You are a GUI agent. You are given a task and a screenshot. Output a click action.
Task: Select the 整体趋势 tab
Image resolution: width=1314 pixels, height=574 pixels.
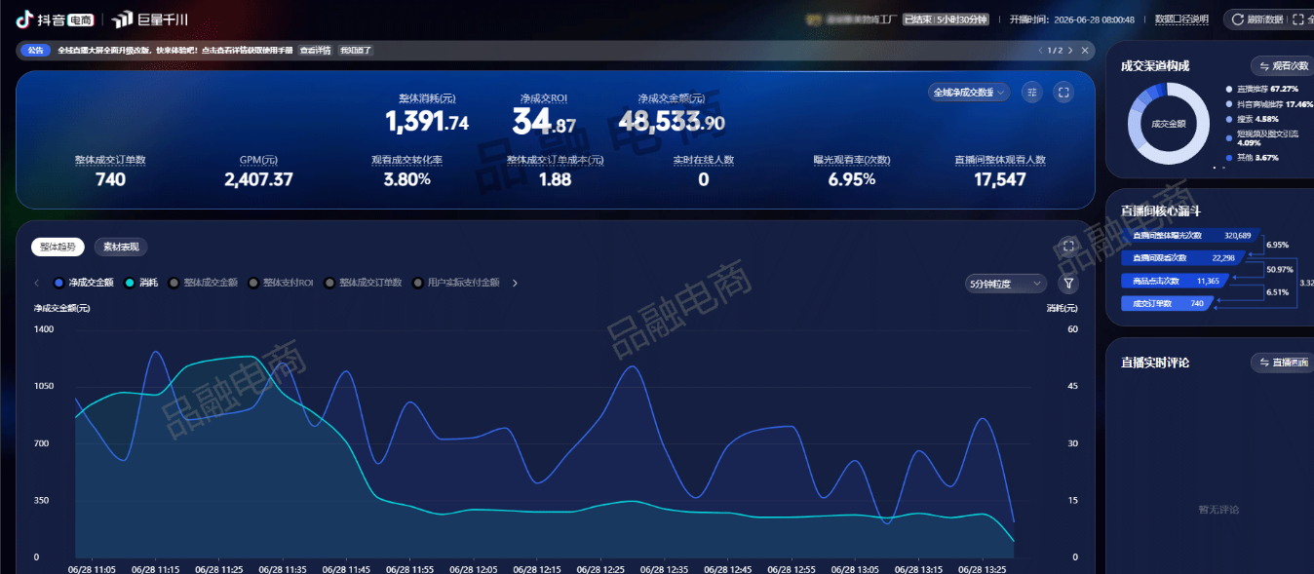(58, 247)
